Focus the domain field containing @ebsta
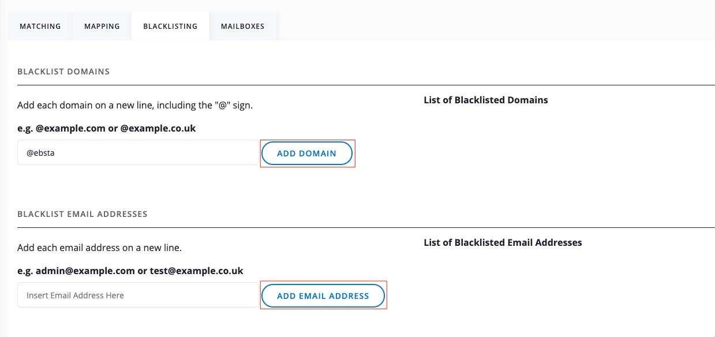 [x=138, y=153]
